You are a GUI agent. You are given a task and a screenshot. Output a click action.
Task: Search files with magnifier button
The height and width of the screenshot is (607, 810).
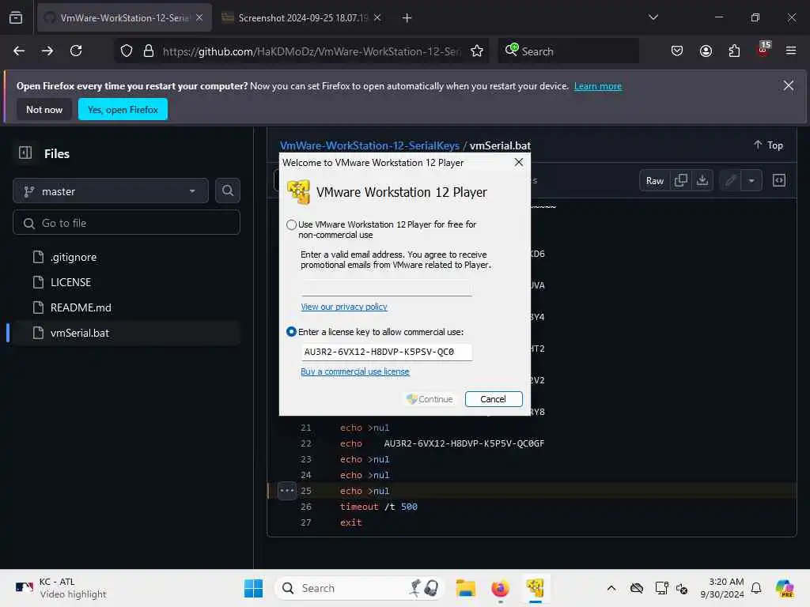(228, 191)
